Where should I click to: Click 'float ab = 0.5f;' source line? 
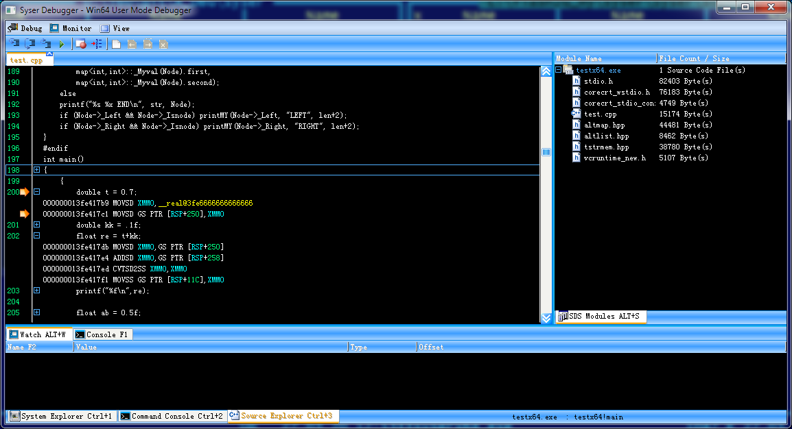coord(108,312)
